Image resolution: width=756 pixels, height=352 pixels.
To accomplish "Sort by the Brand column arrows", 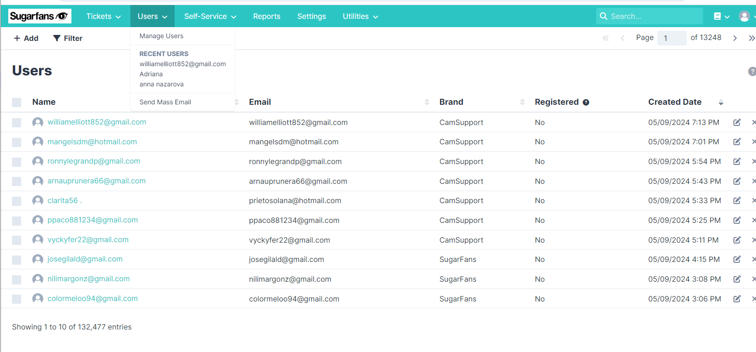I will tap(522, 102).
